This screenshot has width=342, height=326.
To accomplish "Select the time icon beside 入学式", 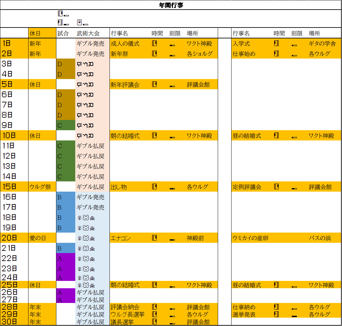I will [276, 43].
